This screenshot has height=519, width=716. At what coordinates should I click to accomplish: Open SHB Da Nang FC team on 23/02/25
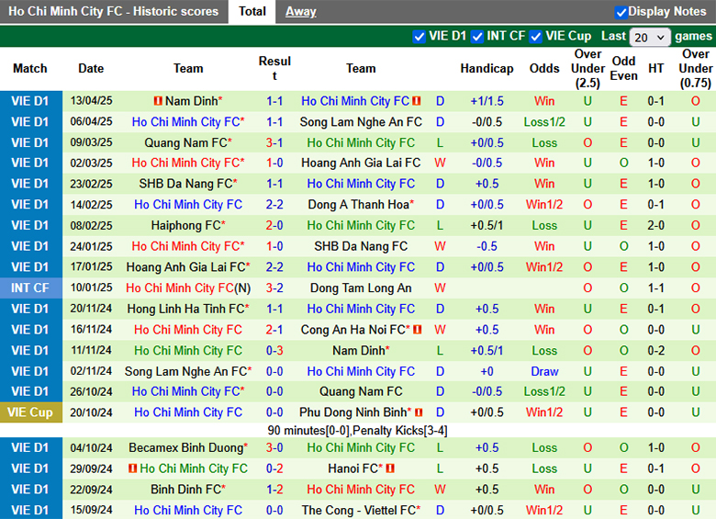pyautogui.click(x=185, y=184)
